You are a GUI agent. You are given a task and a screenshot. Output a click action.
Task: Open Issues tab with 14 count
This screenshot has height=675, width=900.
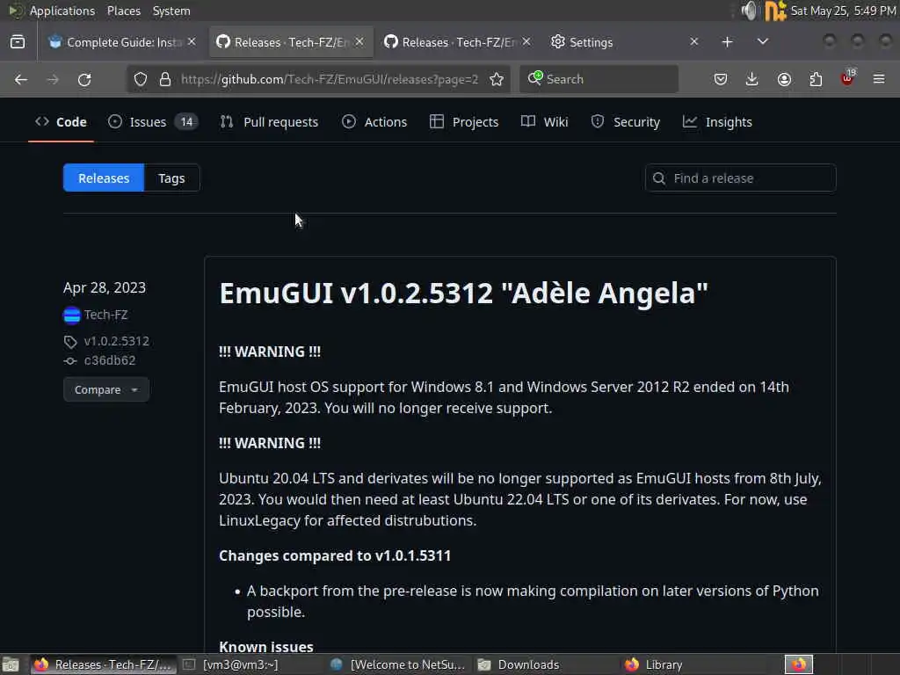153,121
